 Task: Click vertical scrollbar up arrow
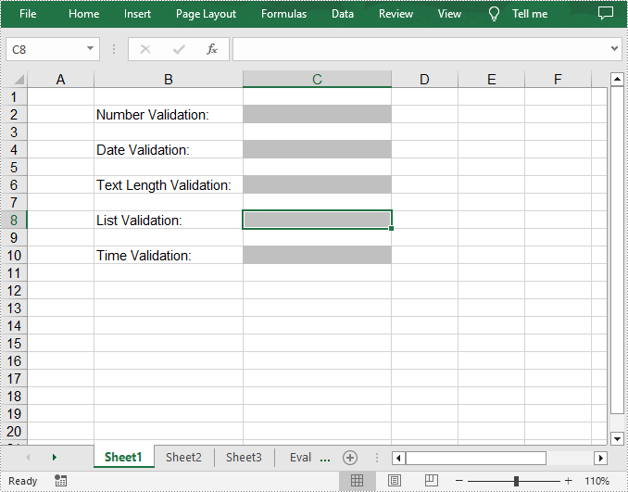(617, 80)
